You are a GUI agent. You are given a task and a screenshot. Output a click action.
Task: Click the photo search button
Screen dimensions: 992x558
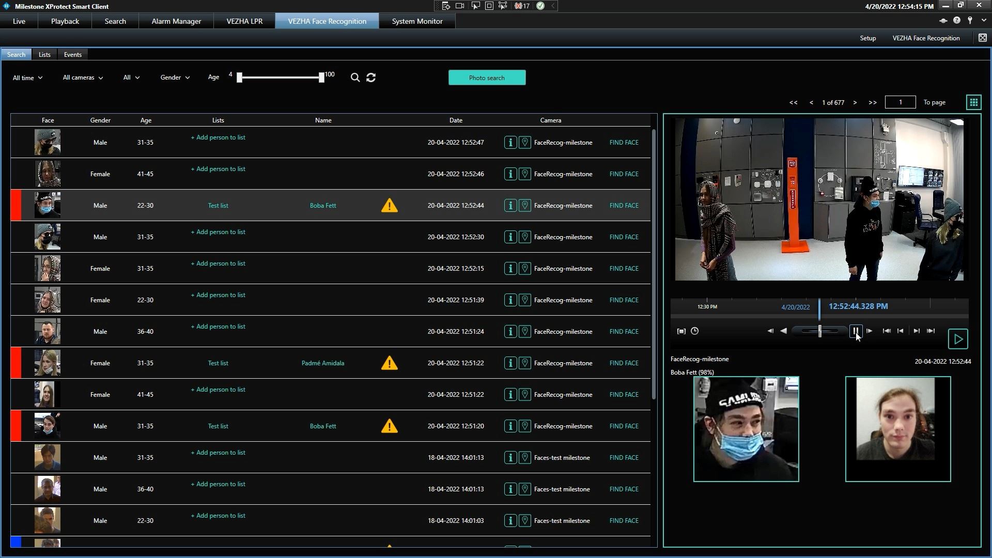tap(487, 77)
